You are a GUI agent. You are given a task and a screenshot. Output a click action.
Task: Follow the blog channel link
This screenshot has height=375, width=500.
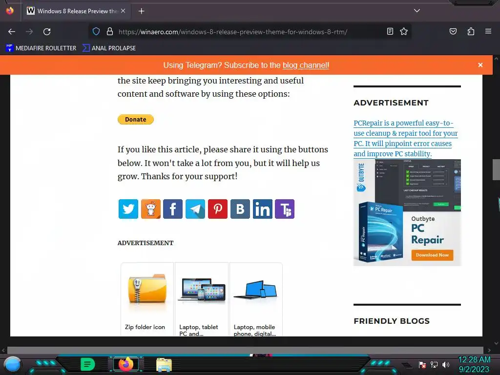tap(306, 65)
